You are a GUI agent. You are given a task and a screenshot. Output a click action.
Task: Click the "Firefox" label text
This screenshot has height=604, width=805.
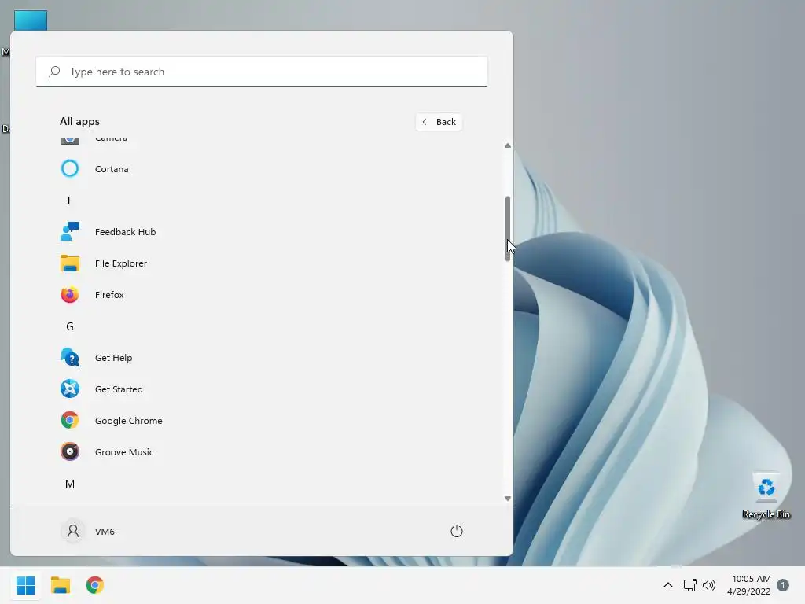coord(109,294)
